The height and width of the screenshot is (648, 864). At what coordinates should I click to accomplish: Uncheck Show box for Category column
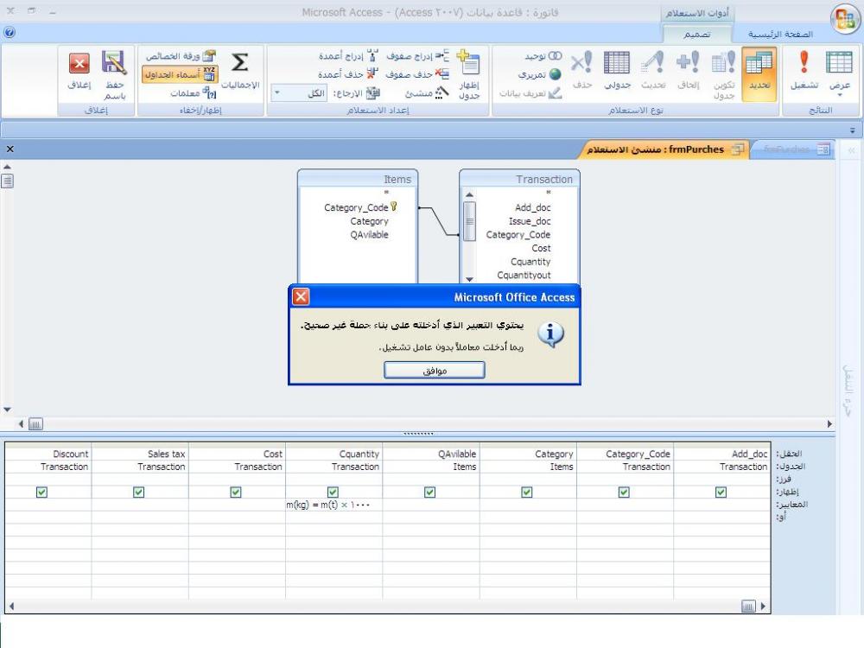pyautogui.click(x=527, y=492)
